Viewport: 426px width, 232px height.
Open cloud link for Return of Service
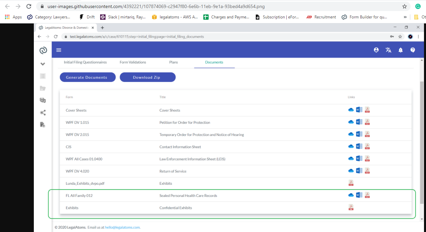[351, 171]
